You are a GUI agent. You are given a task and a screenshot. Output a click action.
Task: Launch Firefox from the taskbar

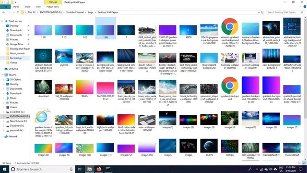[x=99, y=169]
